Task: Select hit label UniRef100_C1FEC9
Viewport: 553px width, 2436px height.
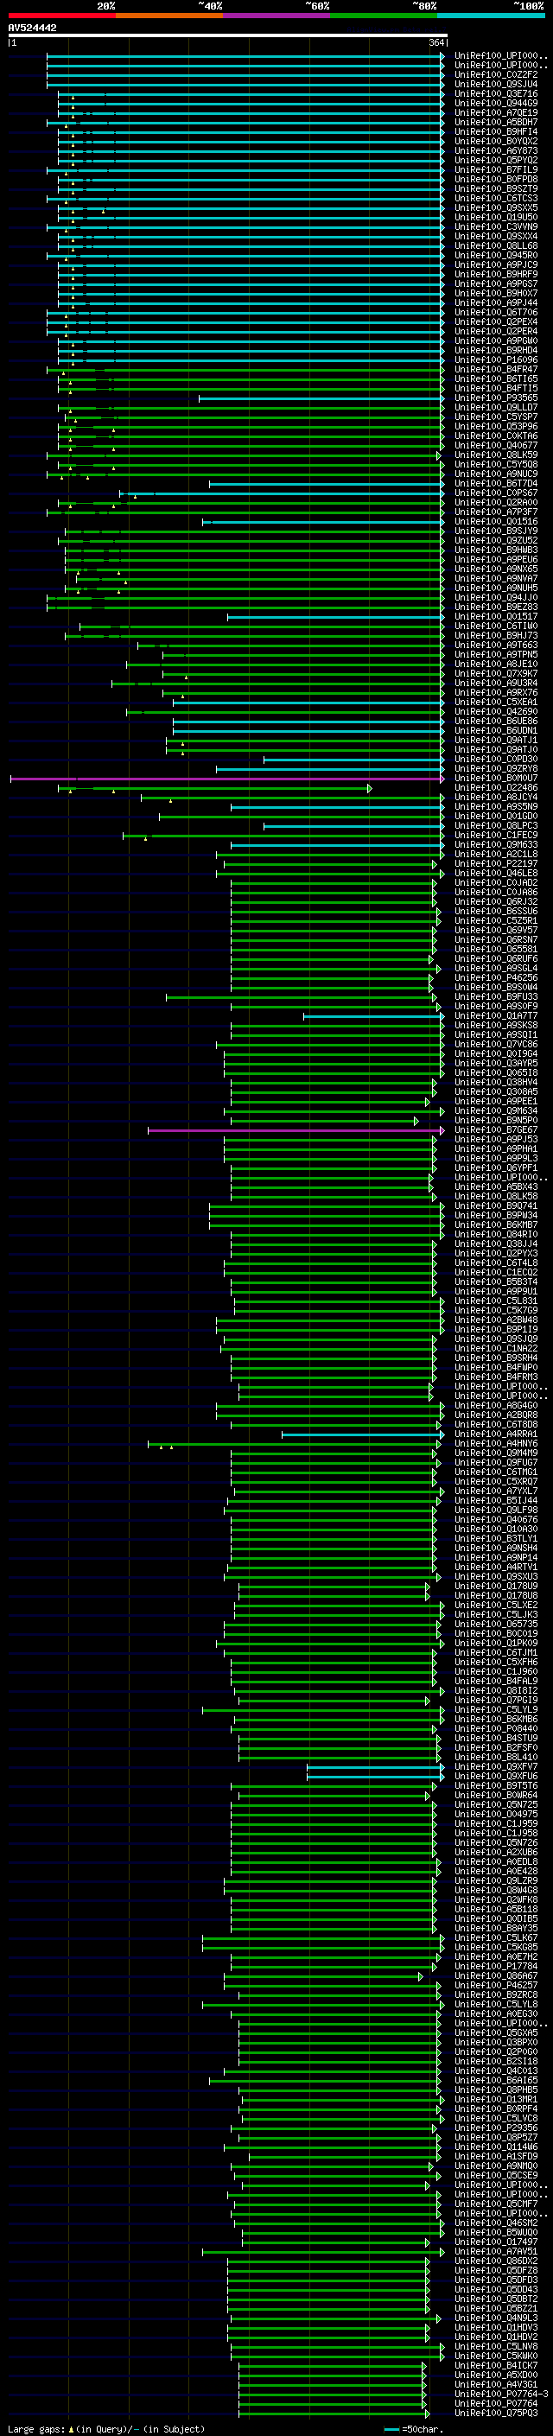Action: click(496, 835)
